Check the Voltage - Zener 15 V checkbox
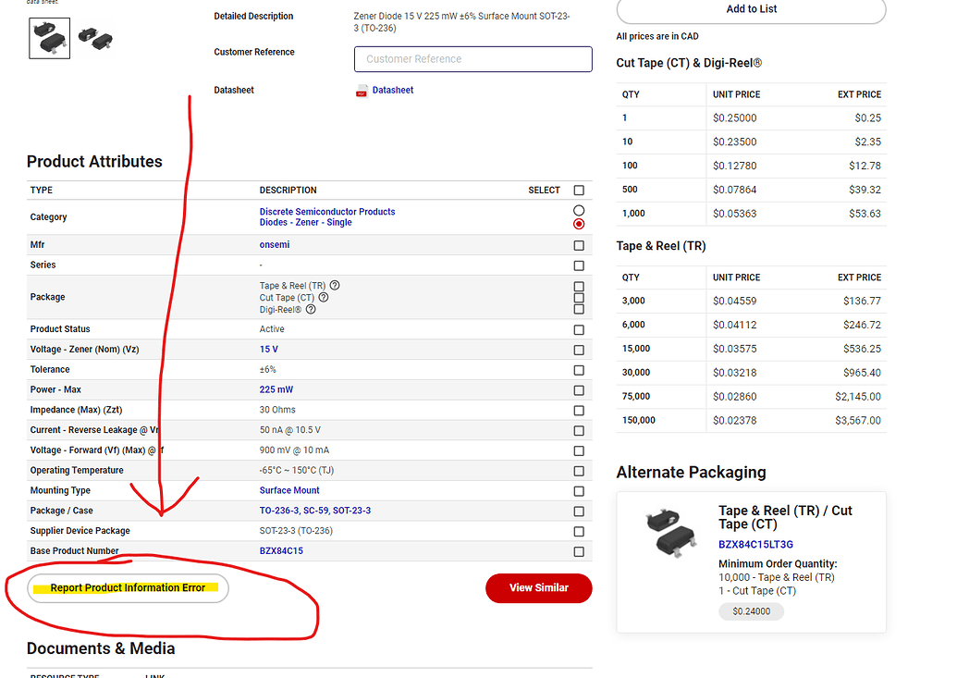957x678 pixels. pos(579,349)
